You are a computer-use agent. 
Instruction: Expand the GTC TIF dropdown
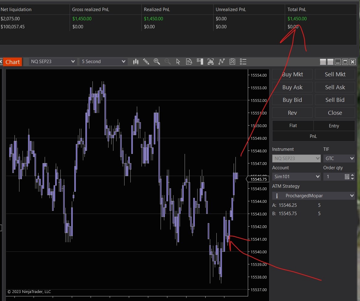click(339, 159)
